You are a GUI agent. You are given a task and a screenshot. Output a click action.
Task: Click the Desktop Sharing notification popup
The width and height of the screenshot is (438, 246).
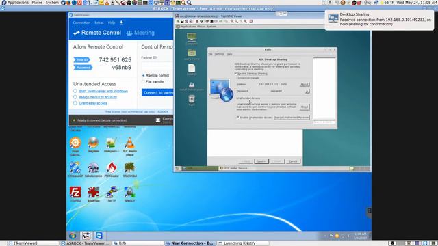(x=379, y=19)
